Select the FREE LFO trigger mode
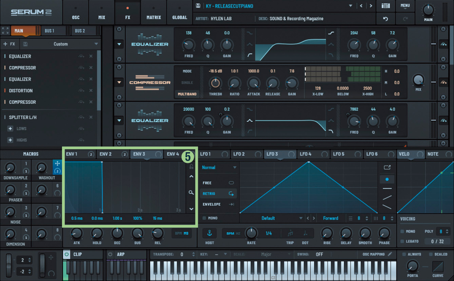Viewport: 454px width, 281px height. coord(218,183)
